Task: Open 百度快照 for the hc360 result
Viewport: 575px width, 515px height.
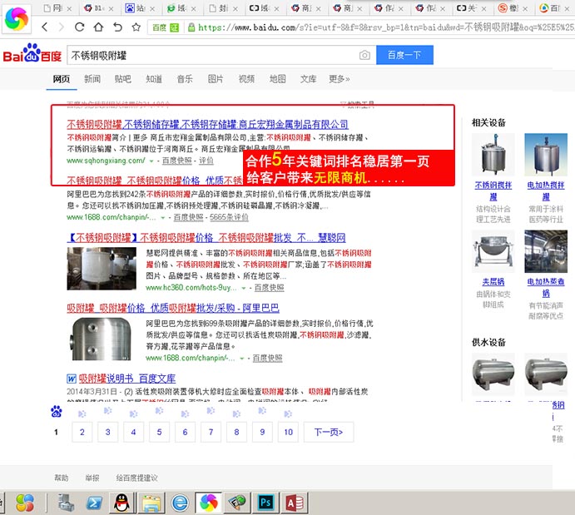Action: (269, 288)
